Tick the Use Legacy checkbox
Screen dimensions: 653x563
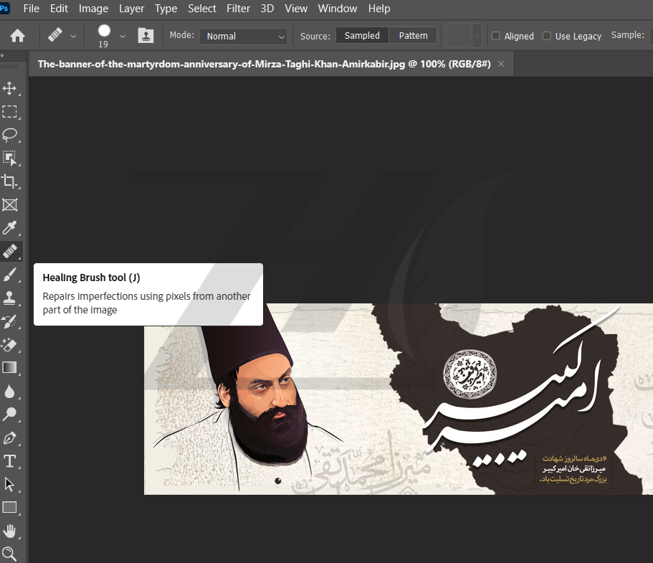coord(547,36)
